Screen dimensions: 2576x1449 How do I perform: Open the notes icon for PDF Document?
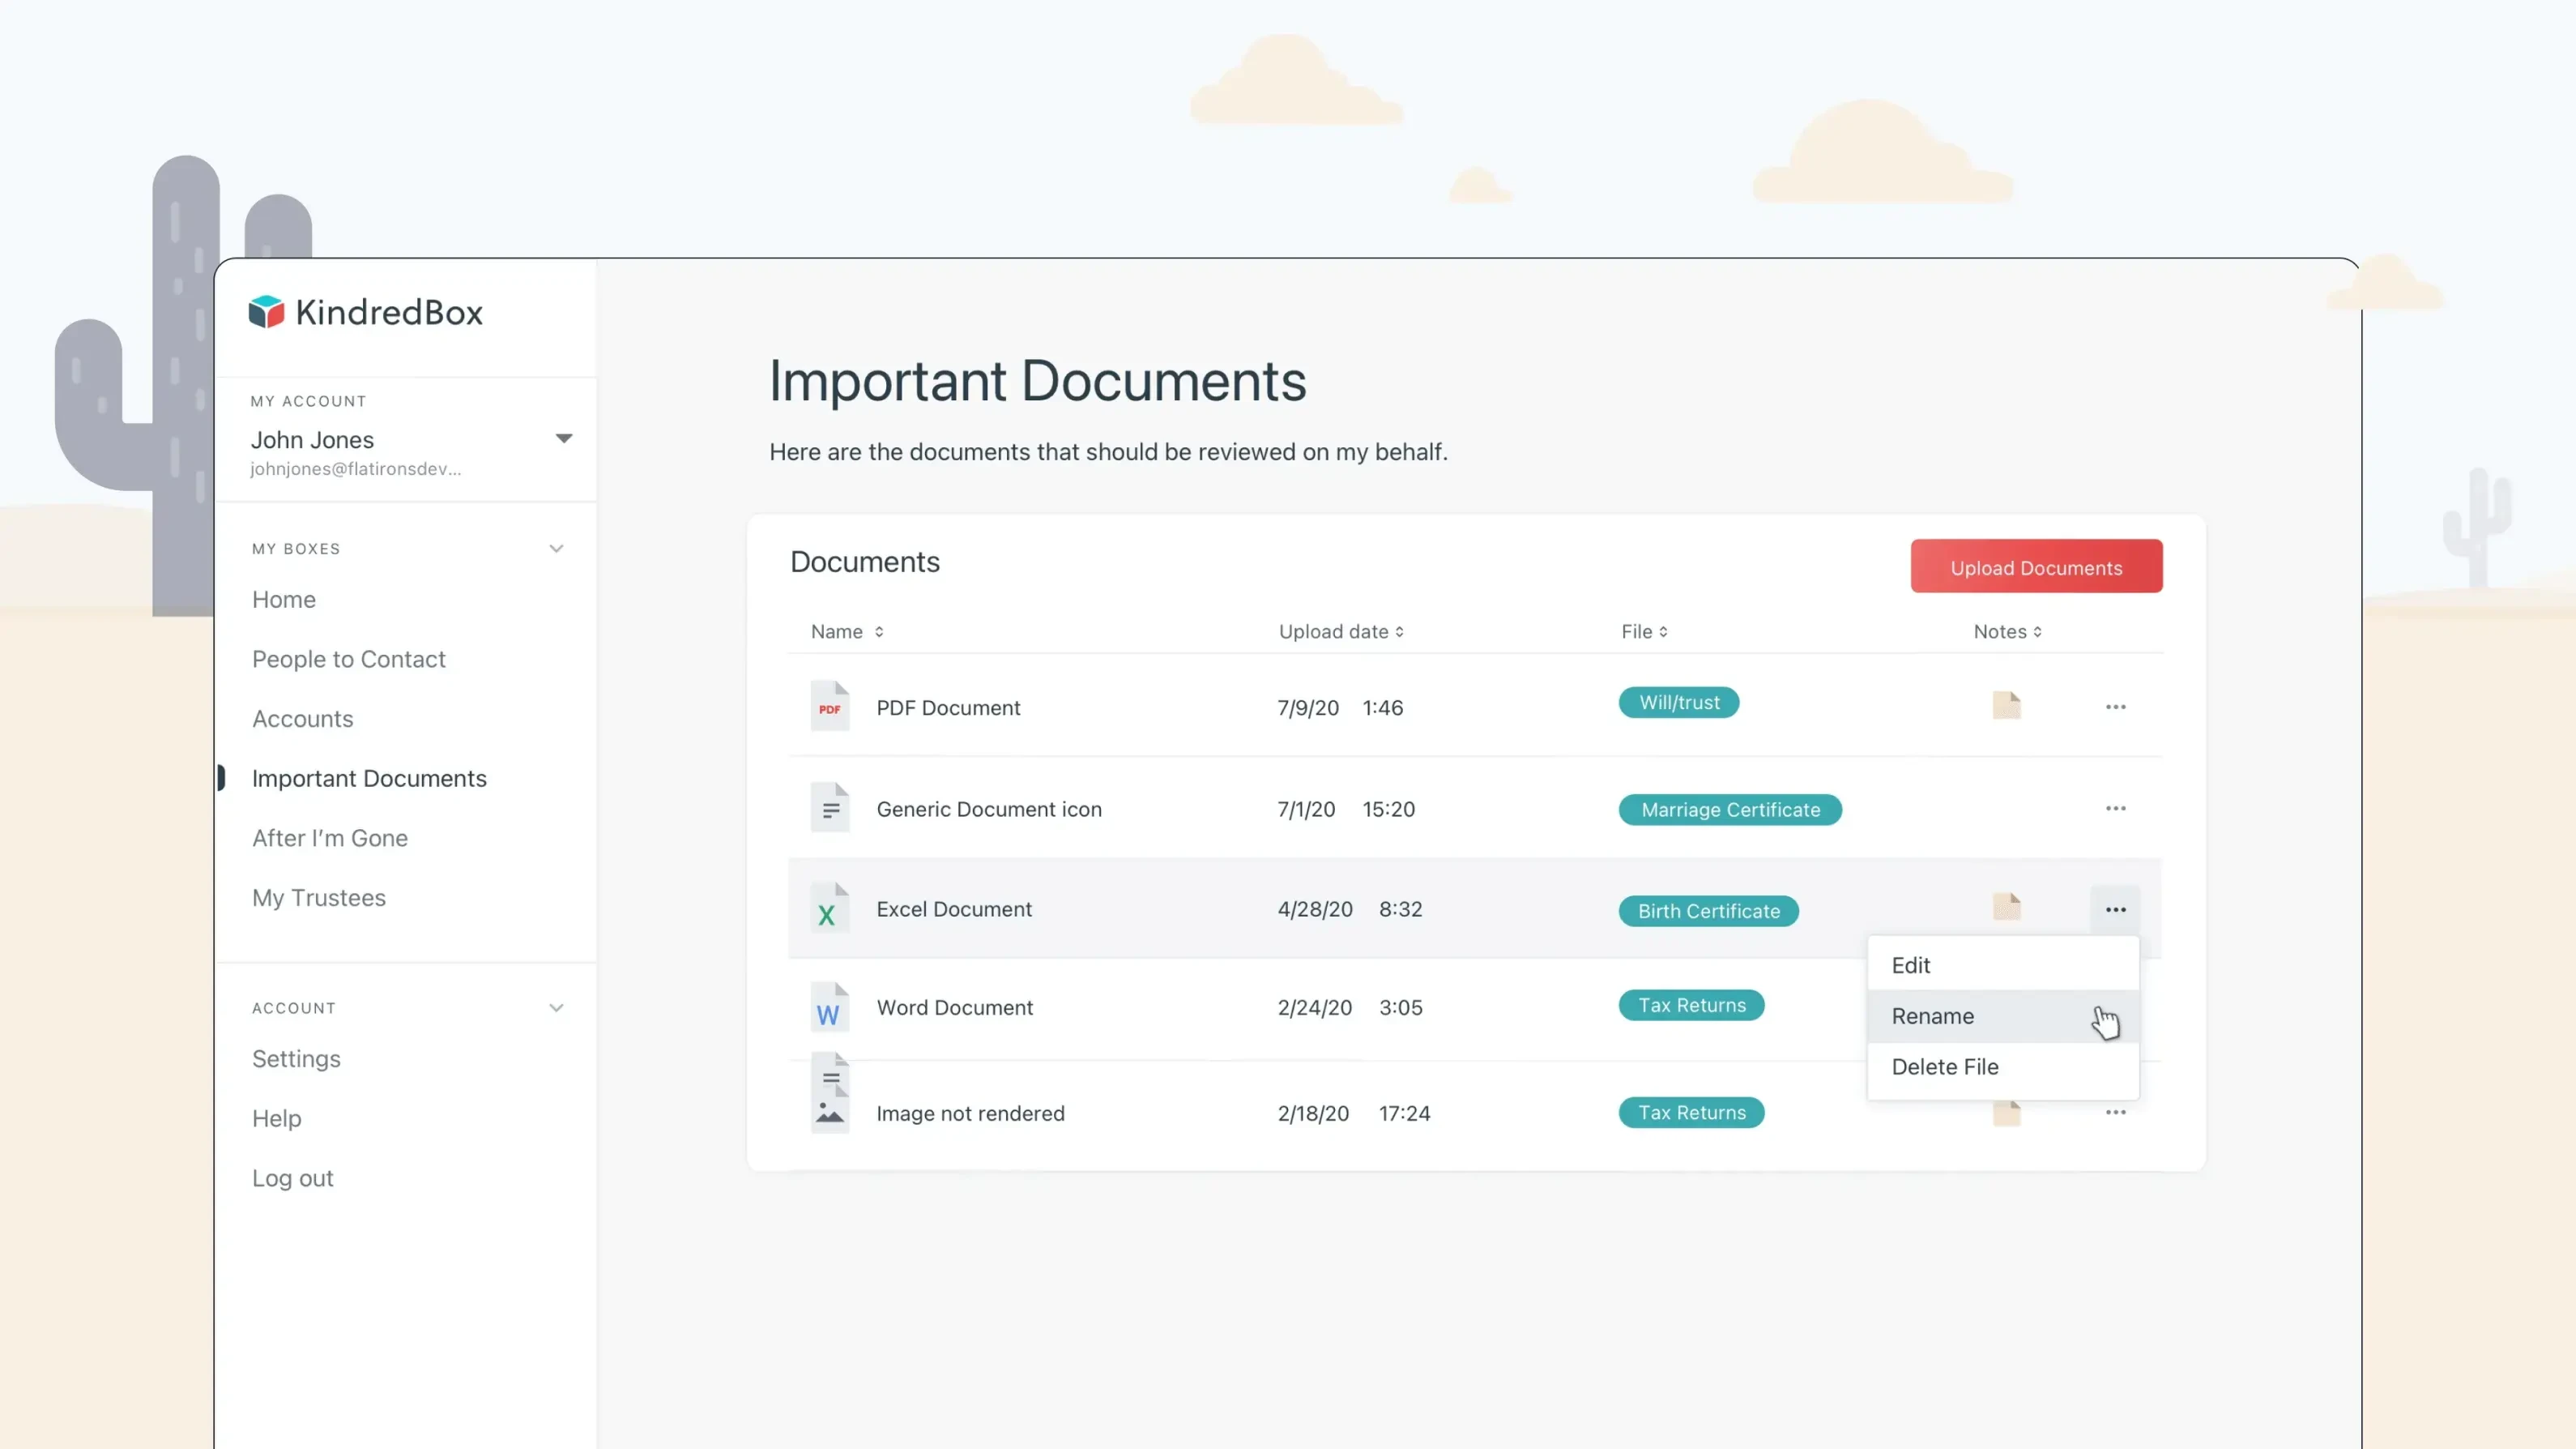[x=2006, y=706]
